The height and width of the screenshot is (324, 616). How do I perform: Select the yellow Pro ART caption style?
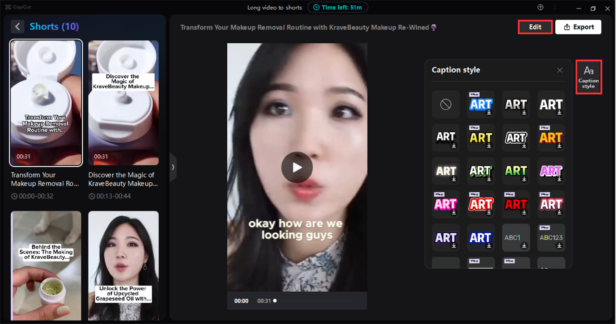tap(481, 137)
